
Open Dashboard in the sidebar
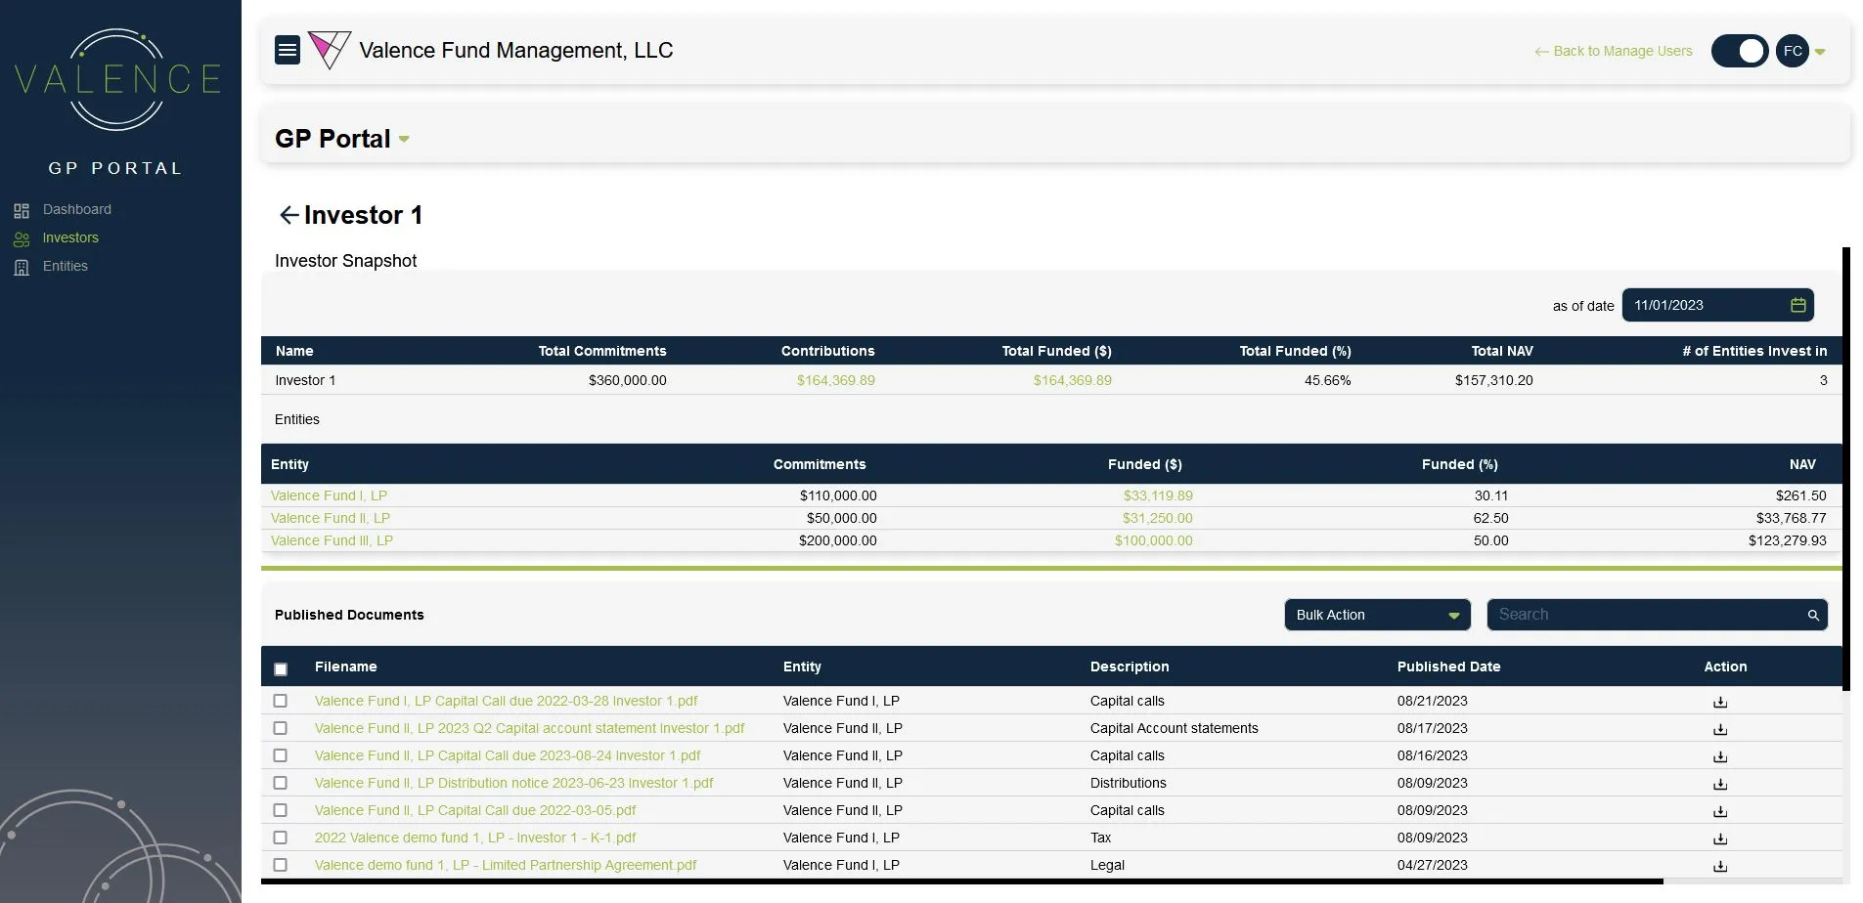point(76,209)
